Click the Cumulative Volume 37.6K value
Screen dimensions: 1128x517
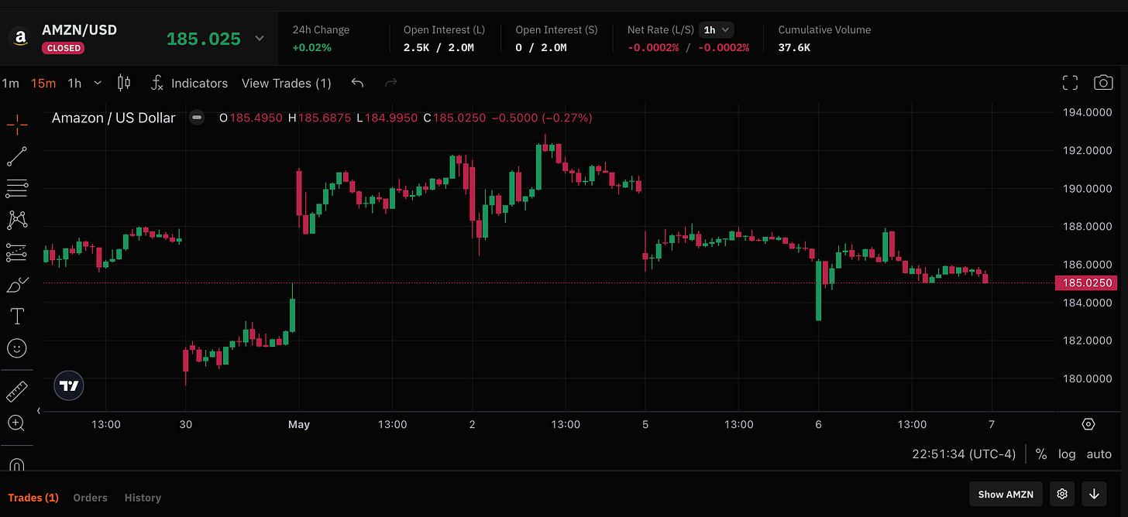(x=794, y=48)
